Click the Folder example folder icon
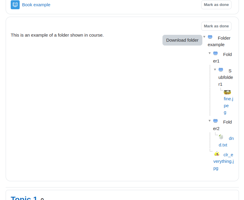Screen dimensions: 244x200 click(210, 37)
